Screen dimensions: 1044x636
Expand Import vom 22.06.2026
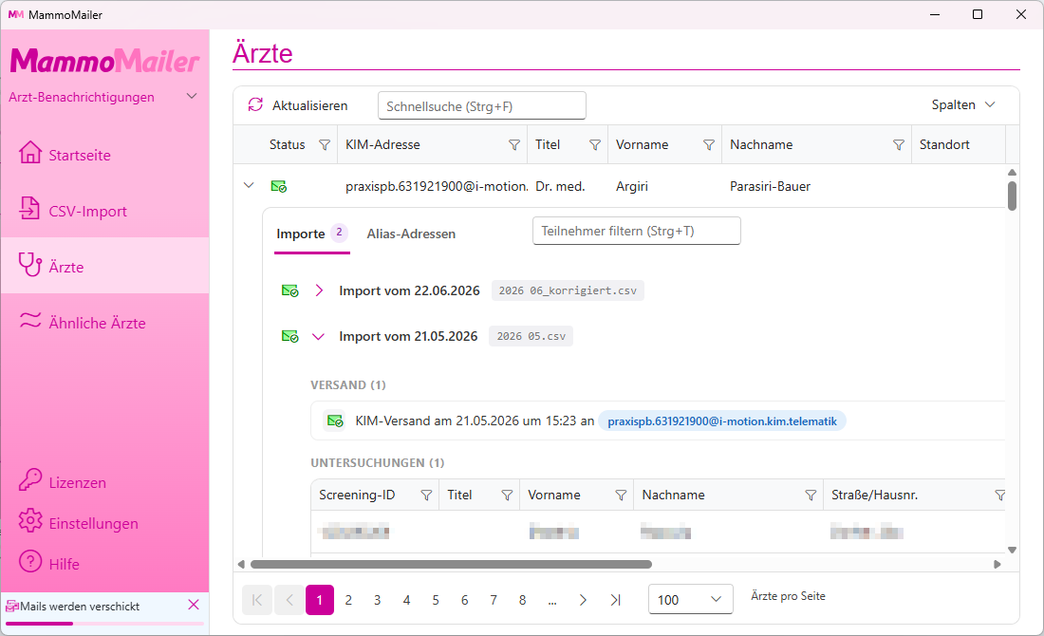tap(319, 290)
